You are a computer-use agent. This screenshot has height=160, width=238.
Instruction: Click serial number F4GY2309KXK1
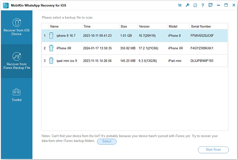202,48
